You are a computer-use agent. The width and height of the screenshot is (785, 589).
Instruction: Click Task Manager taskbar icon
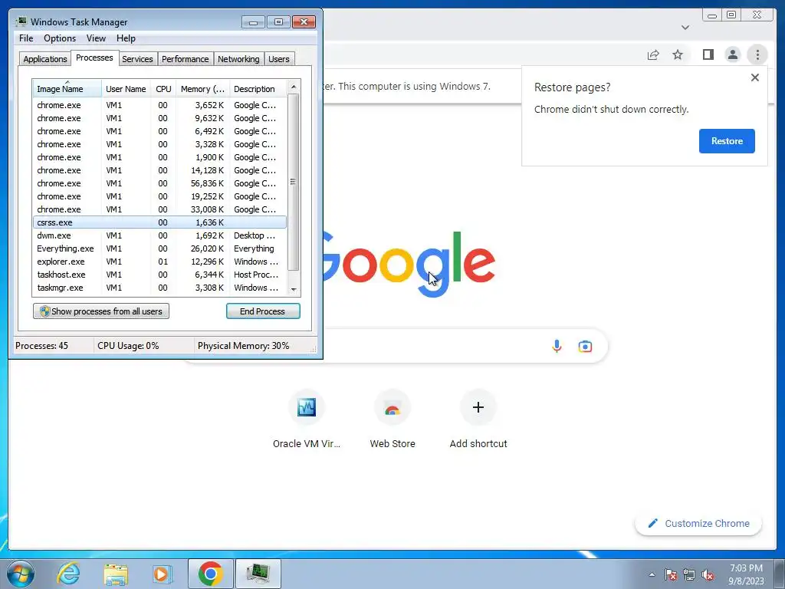tap(258, 574)
